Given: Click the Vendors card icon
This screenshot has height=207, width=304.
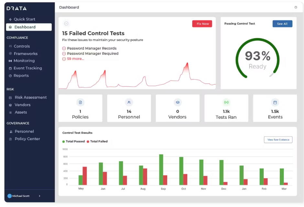Looking at the screenshot, I should pos(178,102).
